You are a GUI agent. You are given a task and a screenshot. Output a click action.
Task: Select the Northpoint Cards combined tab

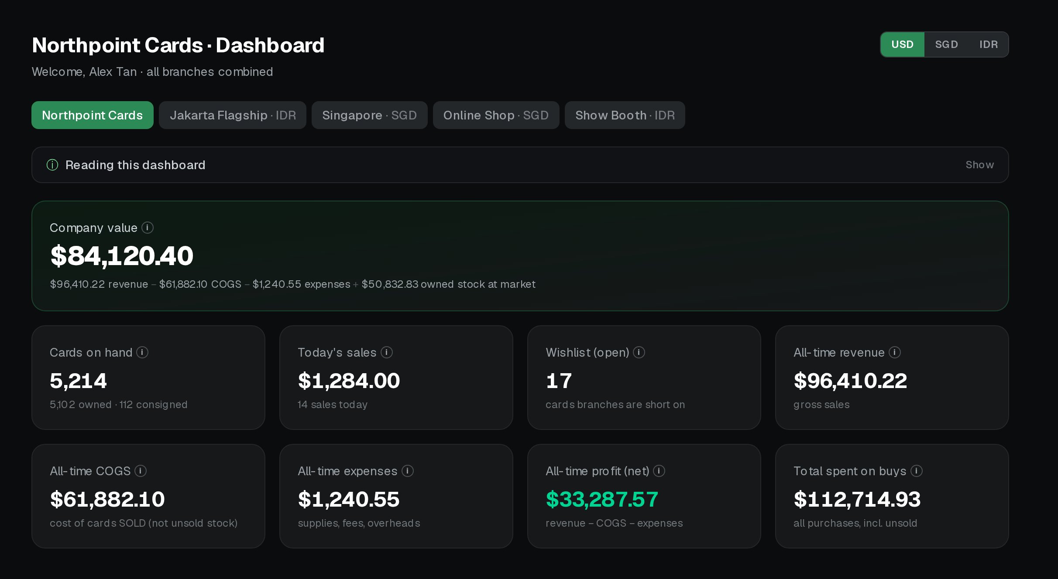point(93,115)
